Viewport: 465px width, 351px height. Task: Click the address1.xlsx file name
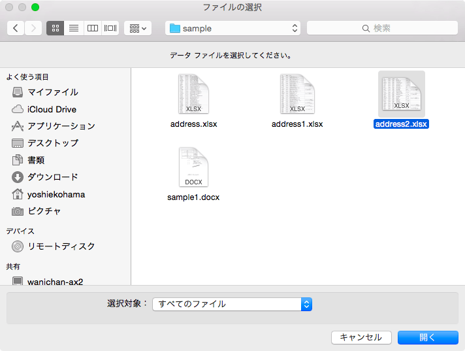(297, 124)
